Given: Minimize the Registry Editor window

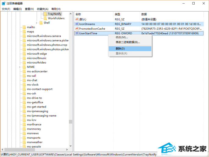Looking at the screenshot, I should 184,3.
